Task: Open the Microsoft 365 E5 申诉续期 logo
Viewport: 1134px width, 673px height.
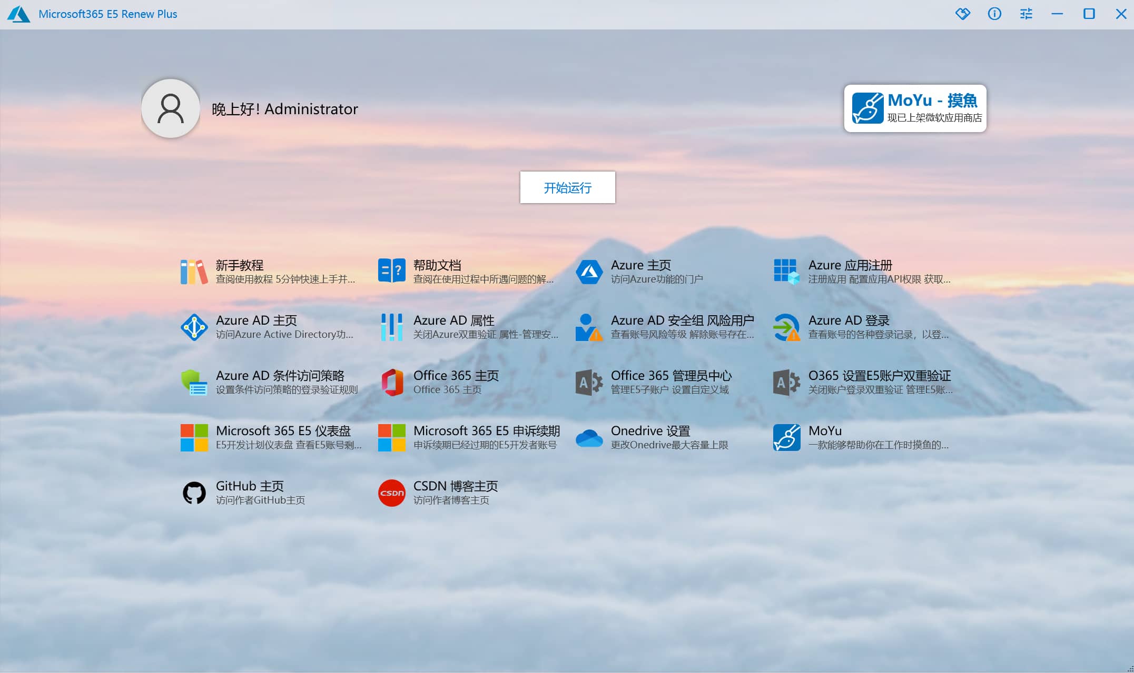Action: click(x=392, y=437)
